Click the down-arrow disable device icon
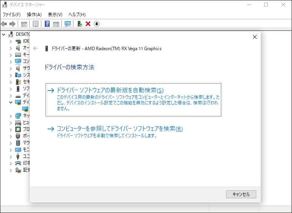Viewport: 292px width, 213px height. (96, 24)
